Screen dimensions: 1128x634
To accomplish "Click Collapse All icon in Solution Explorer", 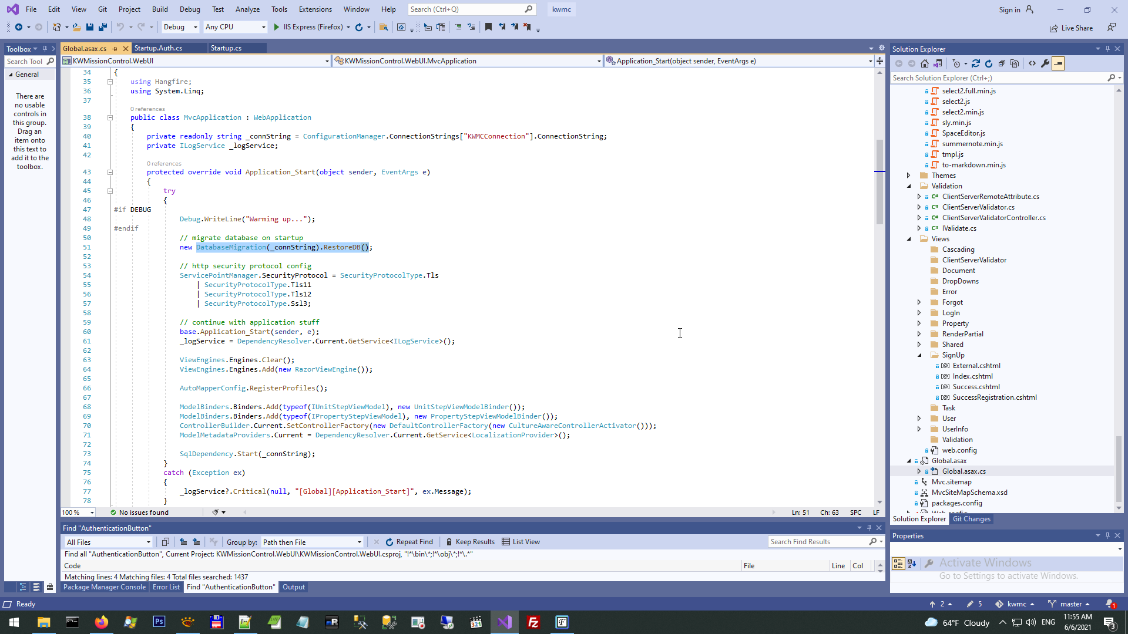I will point(1002,63).
